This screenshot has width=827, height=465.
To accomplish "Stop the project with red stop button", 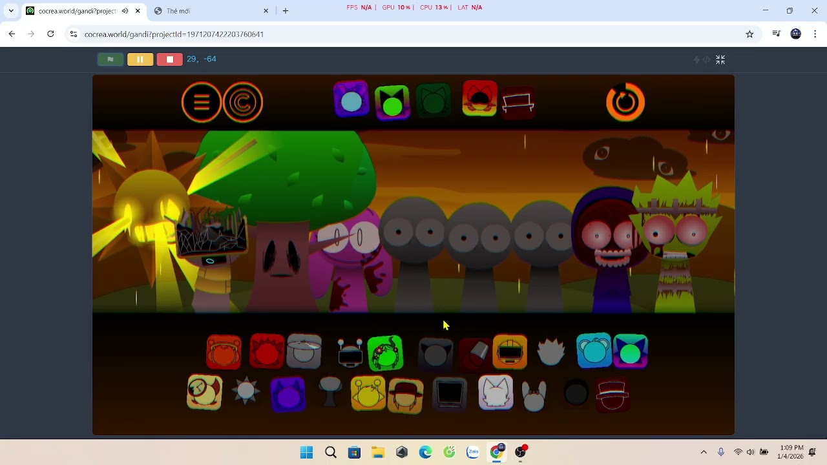I will (x=170, y=59).
